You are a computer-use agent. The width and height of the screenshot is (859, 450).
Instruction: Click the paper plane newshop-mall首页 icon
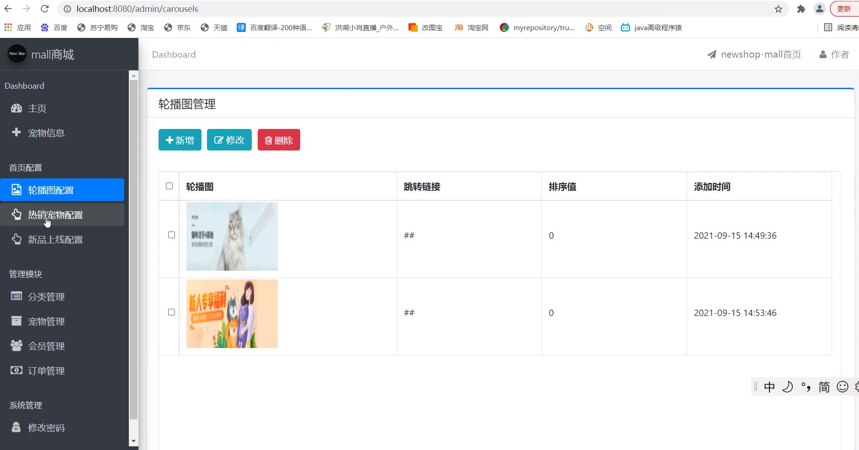coord(711,54)
